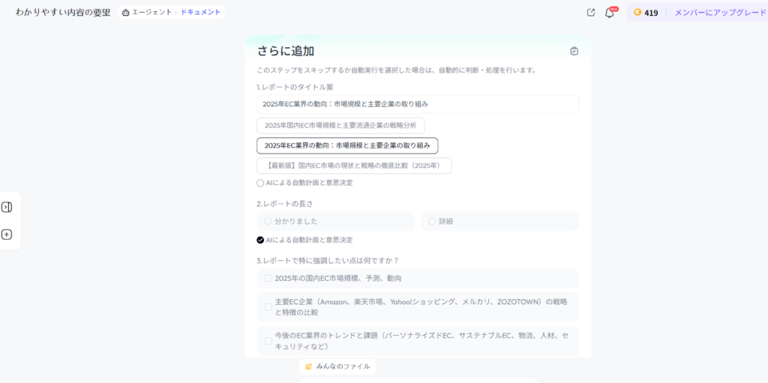Click the plus icon on left sidebar
This screenshot has width=768, height=383.
tap(7, 235)
